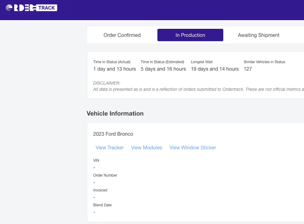Open the Awaiting Shipment tab

(259, 35)
